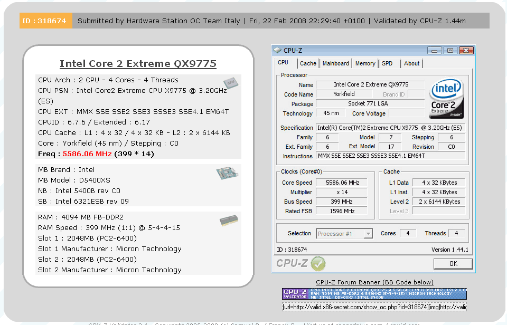Click the CPU Arch : 2 CPU line
This screenshot has height=325, width=507.
pos(108,80)
